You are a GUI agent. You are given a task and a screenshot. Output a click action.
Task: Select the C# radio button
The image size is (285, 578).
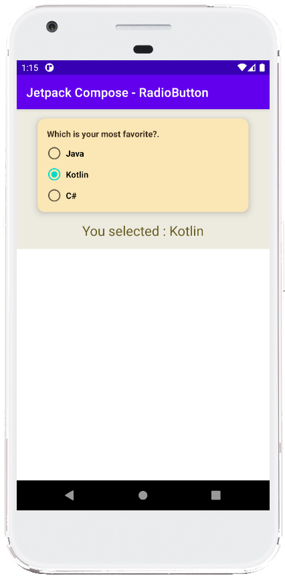54,196
